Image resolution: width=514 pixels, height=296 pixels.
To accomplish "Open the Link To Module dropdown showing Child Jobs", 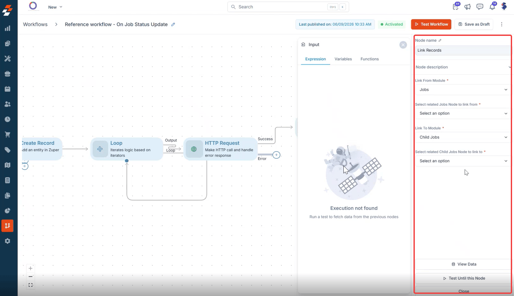I will pyautogui.click(x=463, y=137).
